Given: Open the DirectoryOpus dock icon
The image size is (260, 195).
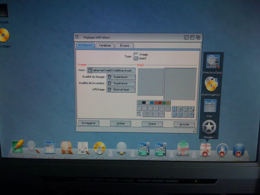Looking at the screenshot, I should pyautogui.click(x=212, y=62).
